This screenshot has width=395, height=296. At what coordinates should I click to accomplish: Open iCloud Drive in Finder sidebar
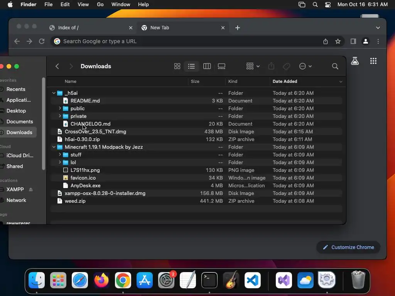20,156
